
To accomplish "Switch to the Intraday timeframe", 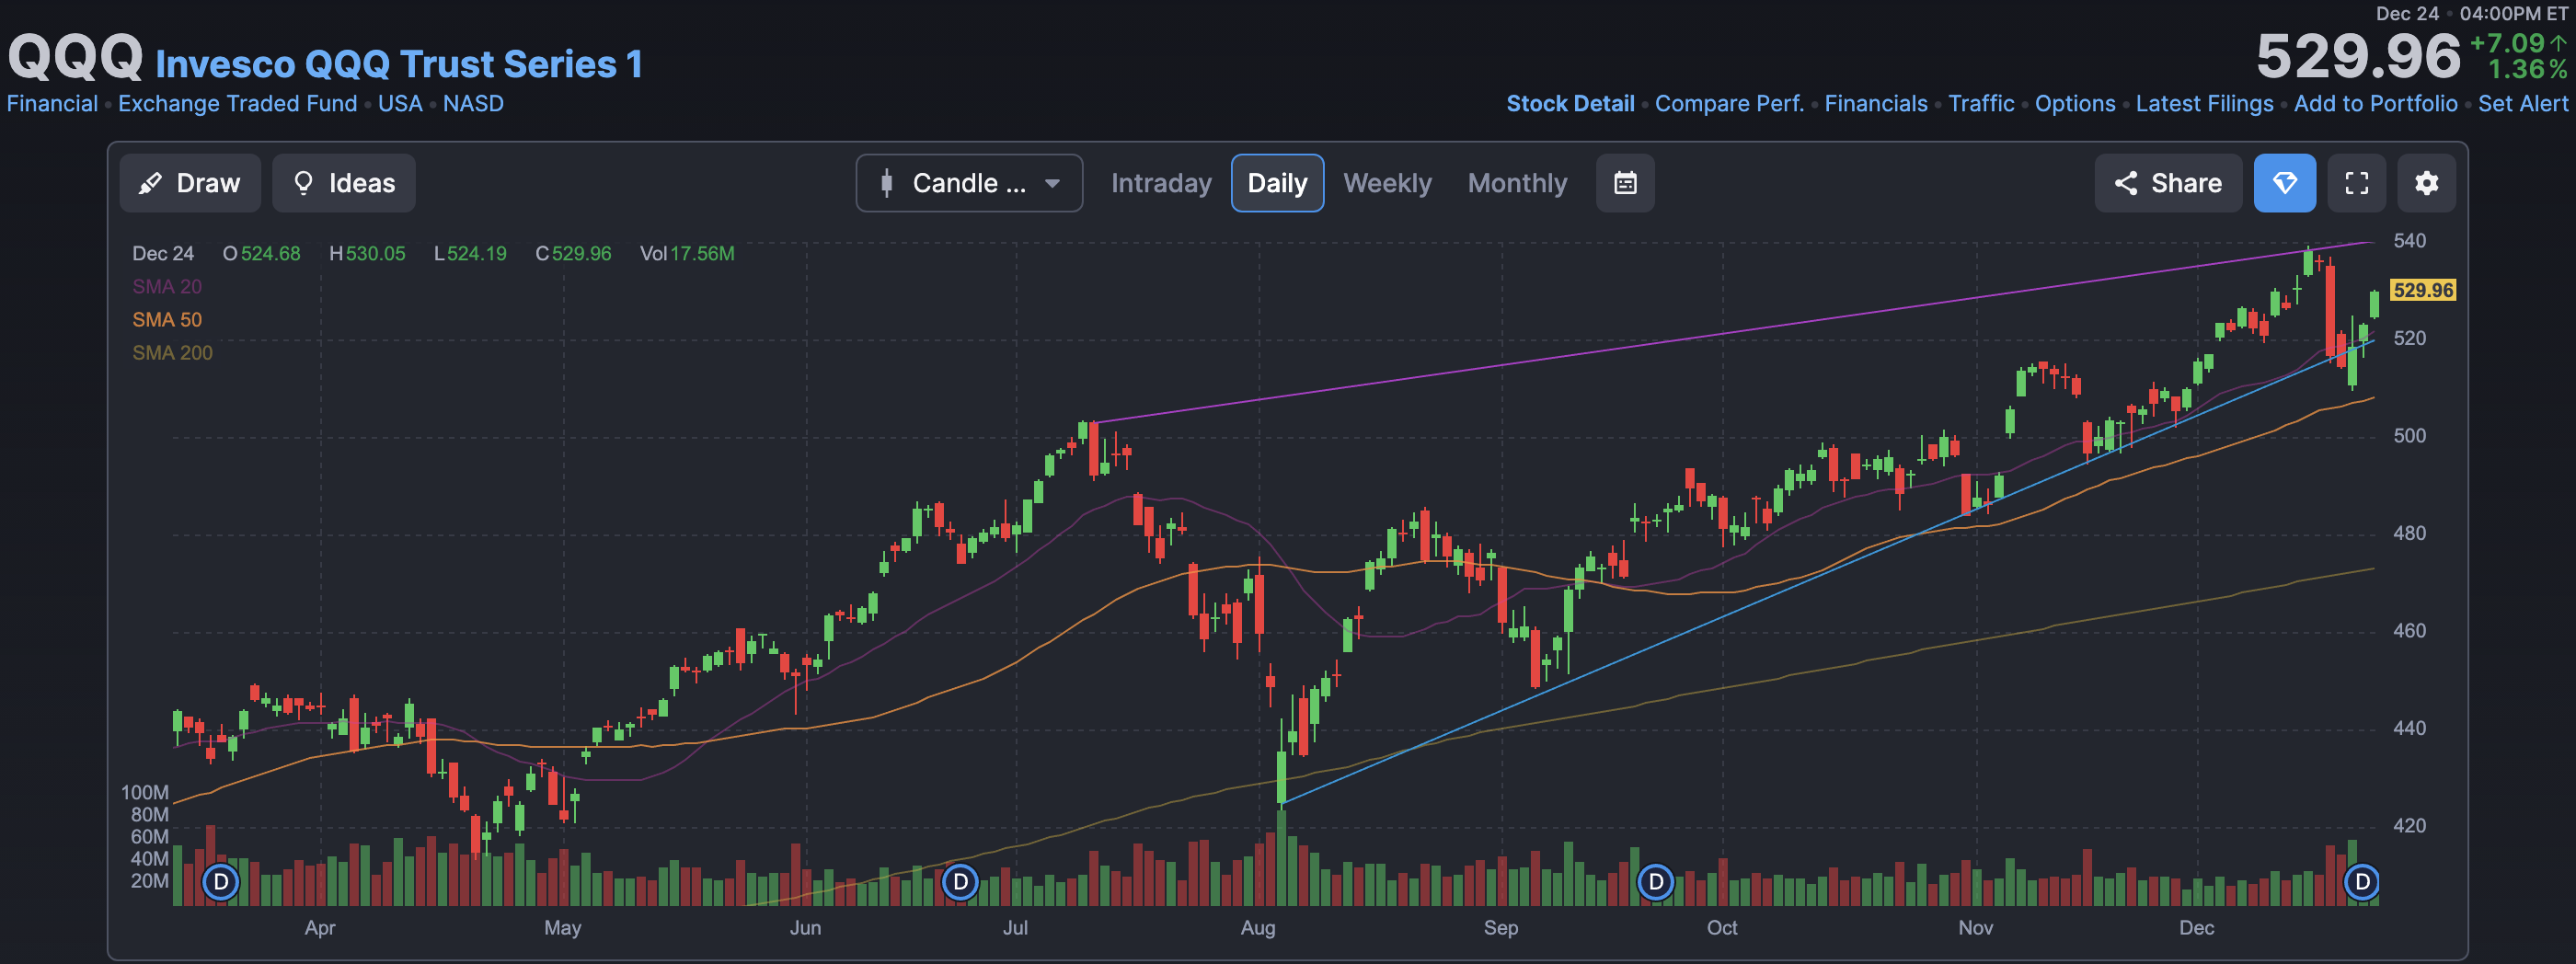I will 1161,183.
